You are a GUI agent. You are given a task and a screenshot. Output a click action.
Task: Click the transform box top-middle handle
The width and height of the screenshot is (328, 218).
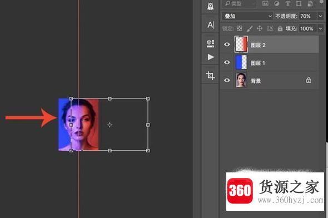click(x=110, y=98)
